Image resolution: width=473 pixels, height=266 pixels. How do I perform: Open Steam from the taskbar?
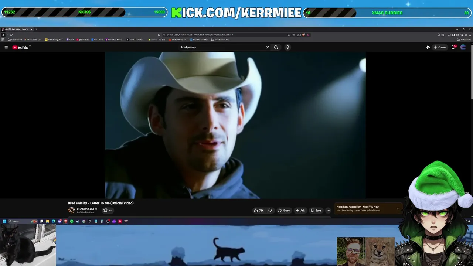pyautogui.click(x=77, y=221)
